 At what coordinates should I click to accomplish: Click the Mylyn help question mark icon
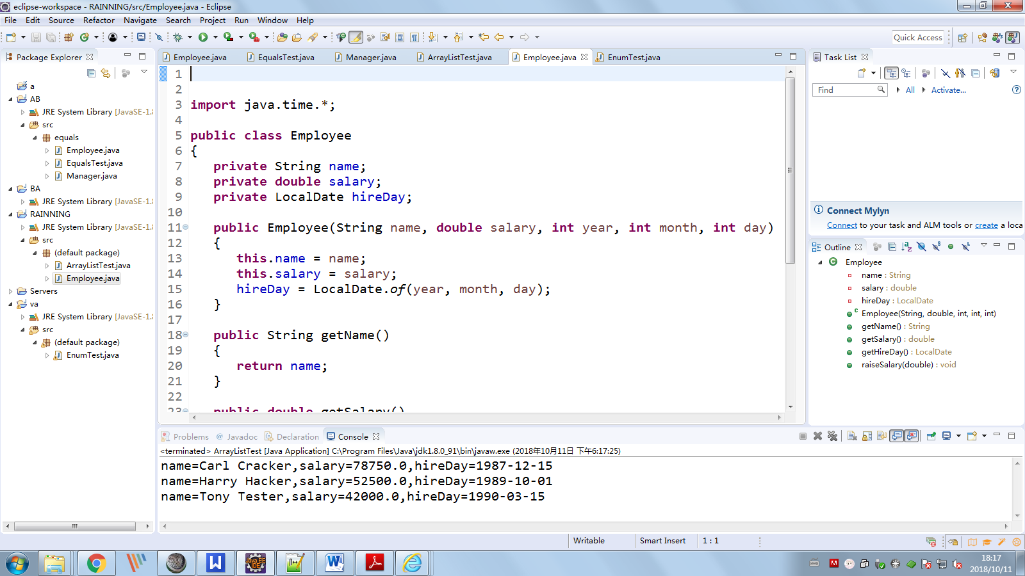(1016, 90)
